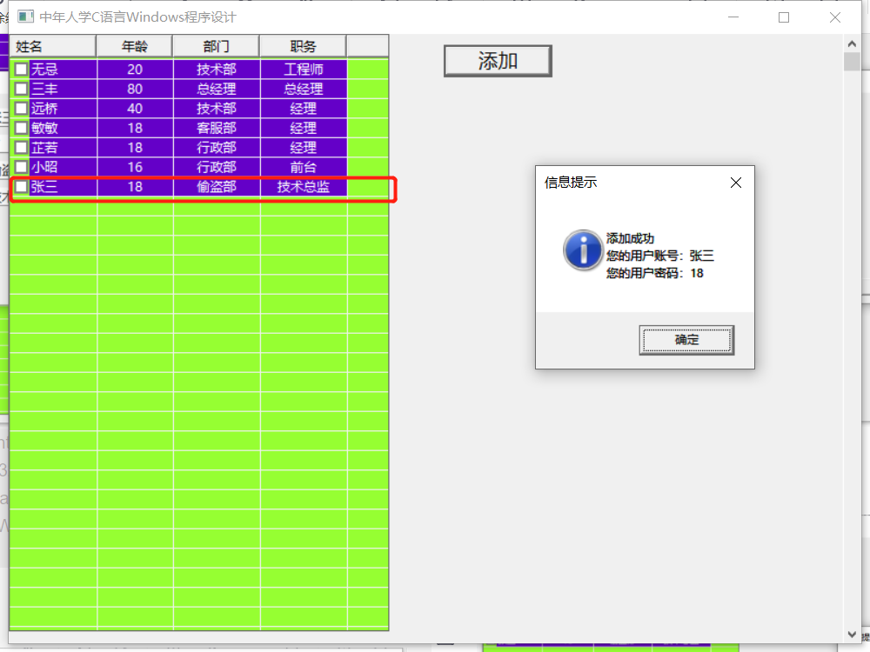
Task: Click the 工程师 position cell
Action: click(304, 70)
